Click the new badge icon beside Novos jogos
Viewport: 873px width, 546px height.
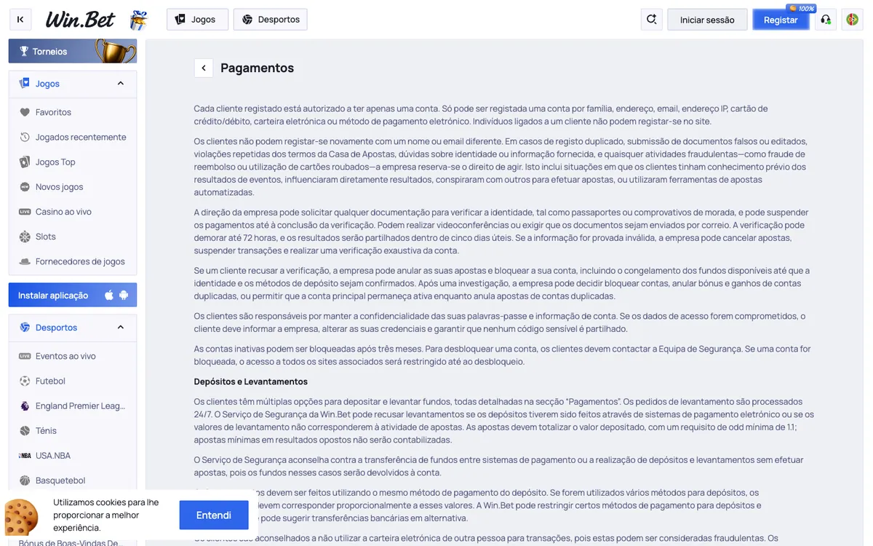[x=25, y=186]
